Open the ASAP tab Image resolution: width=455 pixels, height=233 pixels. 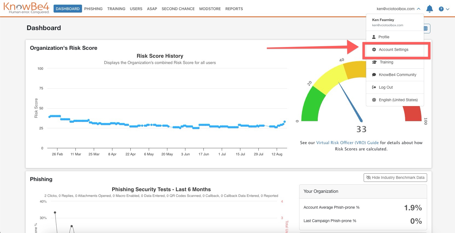pos(152,9)
